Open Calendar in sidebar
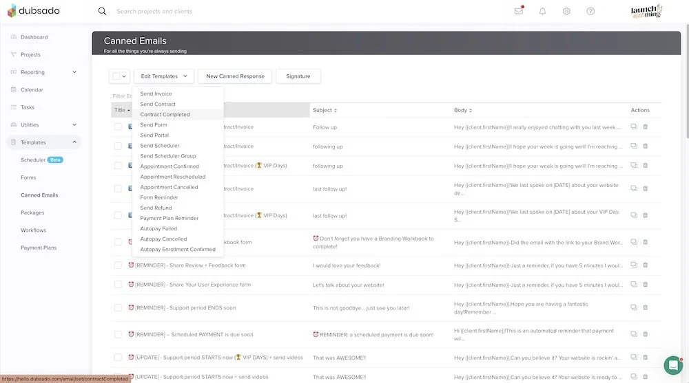The image size is (689, 383). 32,89
